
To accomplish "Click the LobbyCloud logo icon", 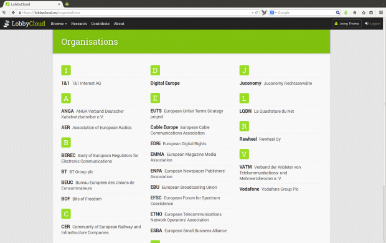I will click(6, 24).
